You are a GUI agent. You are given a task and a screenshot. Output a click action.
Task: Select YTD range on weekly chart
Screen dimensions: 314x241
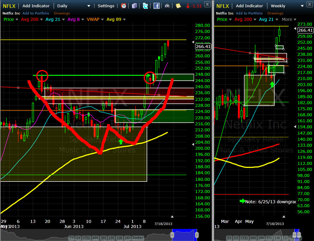(x=244, y=238)
